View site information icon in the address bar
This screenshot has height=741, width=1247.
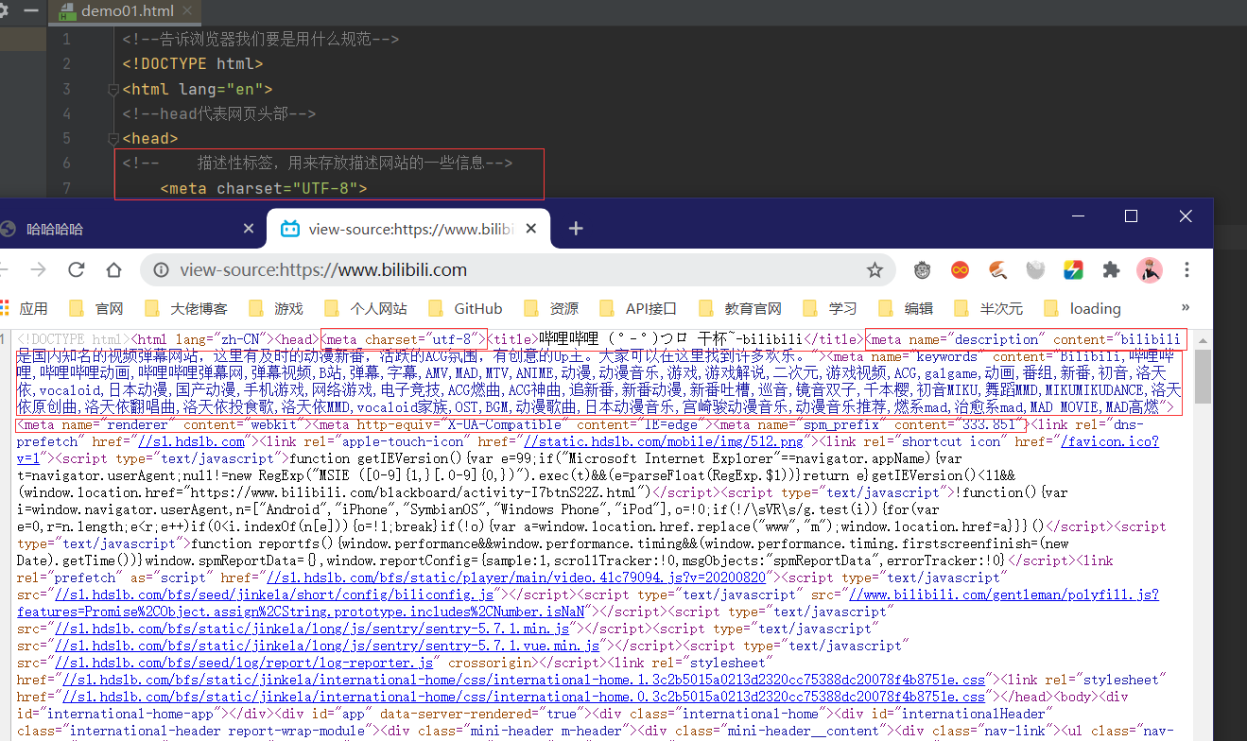pos(162,270)
